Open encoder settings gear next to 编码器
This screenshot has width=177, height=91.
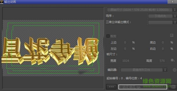click(x=174, y=70)
